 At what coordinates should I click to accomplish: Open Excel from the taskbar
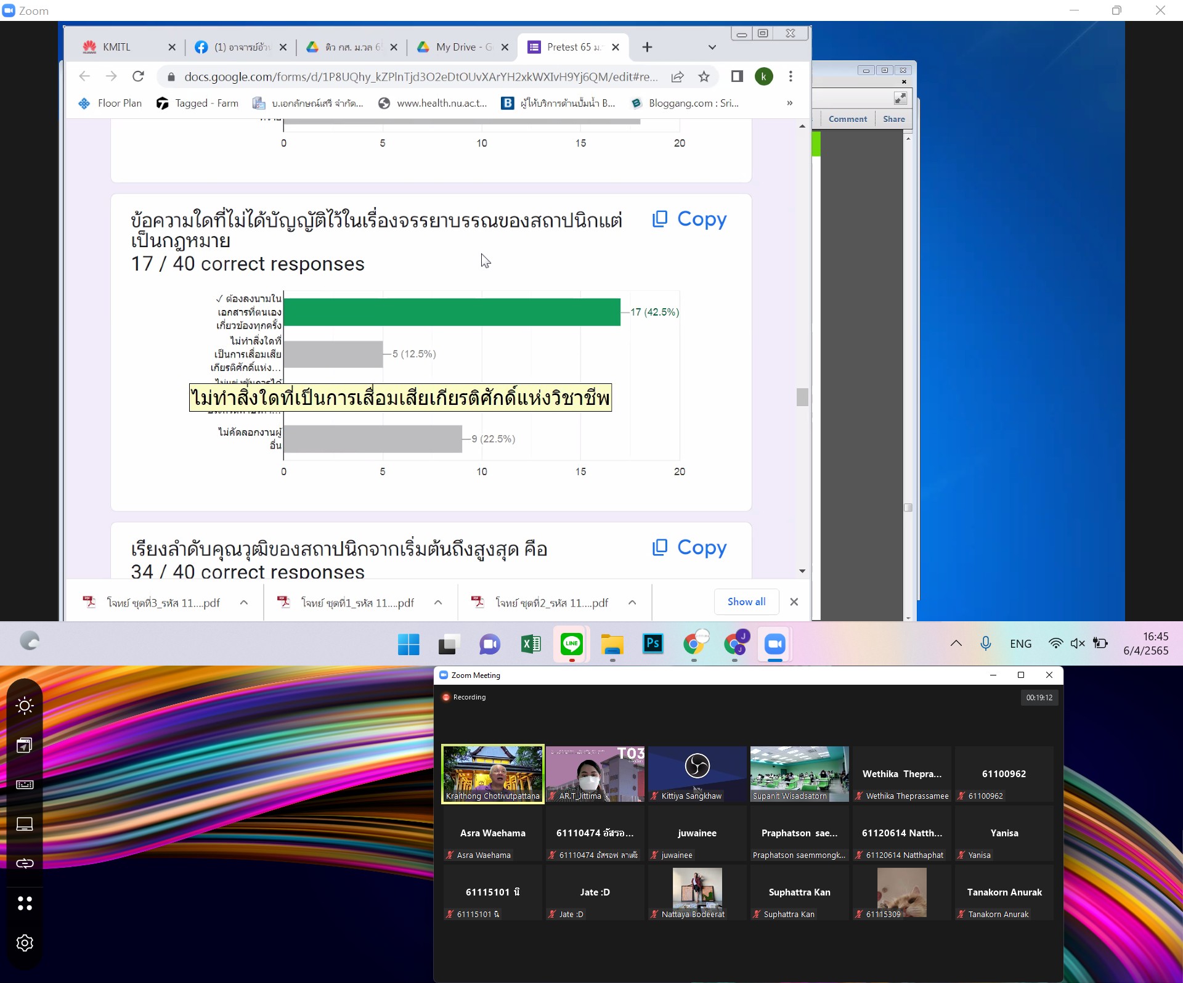pos(531,644)
